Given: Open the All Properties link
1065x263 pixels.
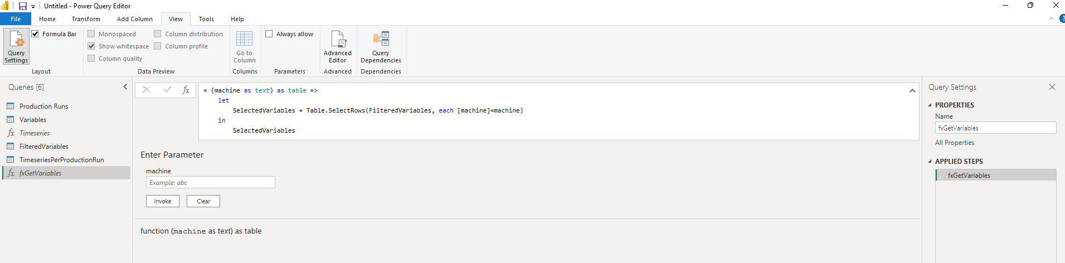Looking at the screenshot, I should [955, 143].
